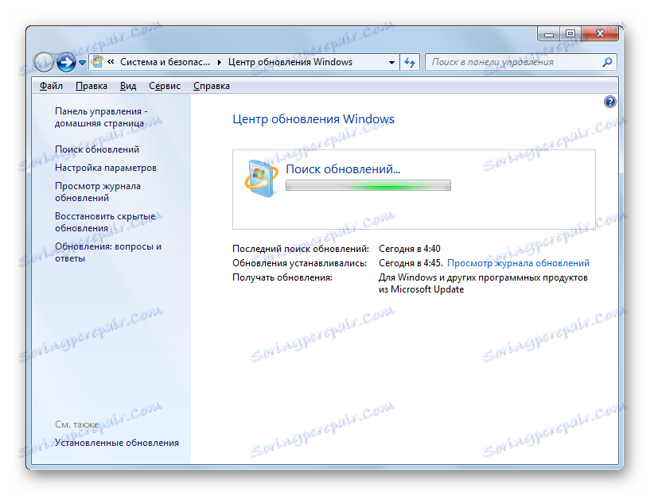This screenshot has width=650, height=496.
Task: Click the blue Help question mark icon
Action: 609,102
